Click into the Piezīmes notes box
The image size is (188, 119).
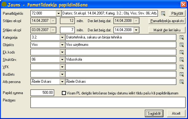coord(108,102)
